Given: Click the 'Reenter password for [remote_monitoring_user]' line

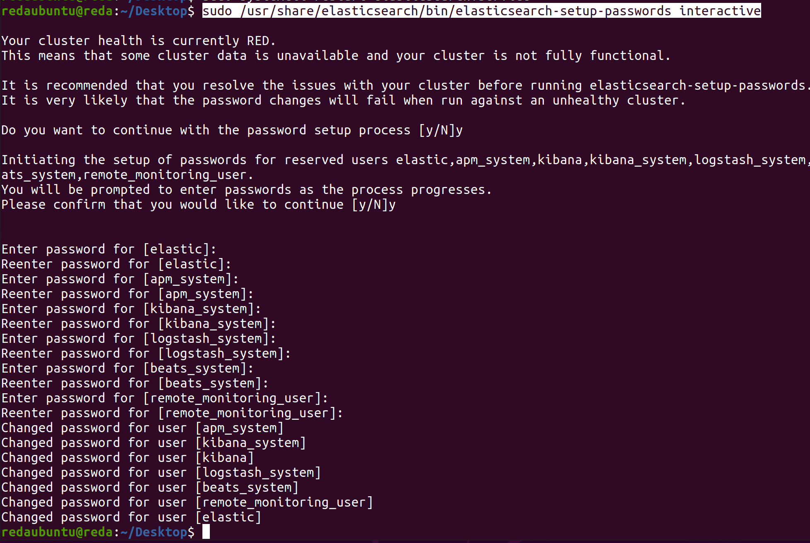Looking at the screenshot, I should coord(172,413).
